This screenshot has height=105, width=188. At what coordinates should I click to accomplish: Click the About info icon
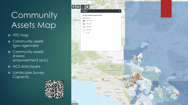87,7
